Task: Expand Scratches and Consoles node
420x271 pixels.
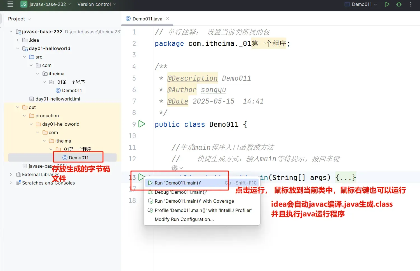Action: click(11, 183)
